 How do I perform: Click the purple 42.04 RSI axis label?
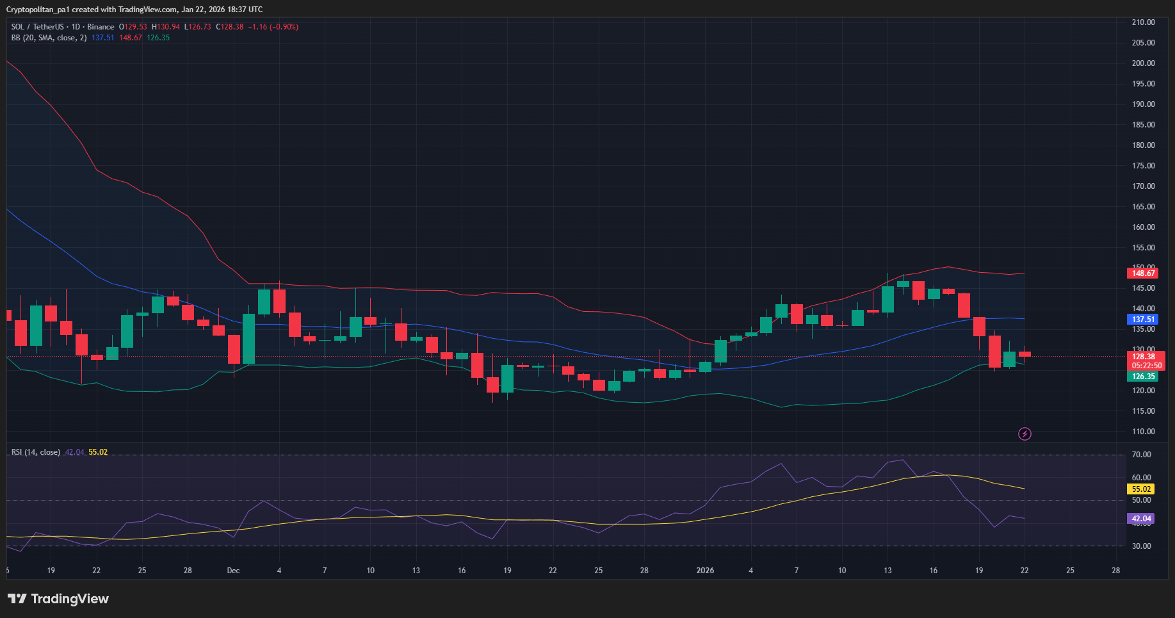[x=1141, y=519]
